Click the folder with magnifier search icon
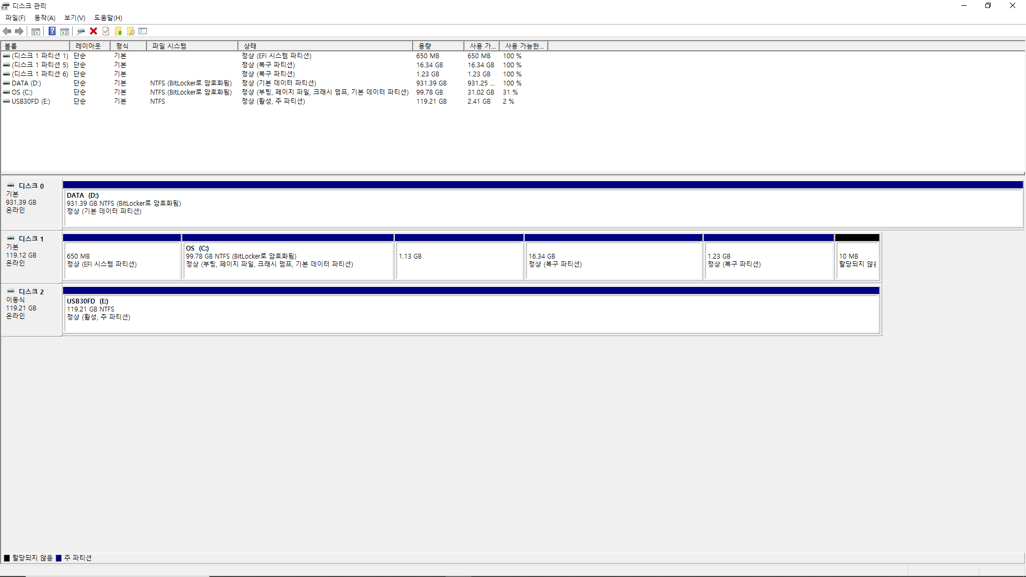Screen dimensions: 1026x577 click(x=131, y=32)
